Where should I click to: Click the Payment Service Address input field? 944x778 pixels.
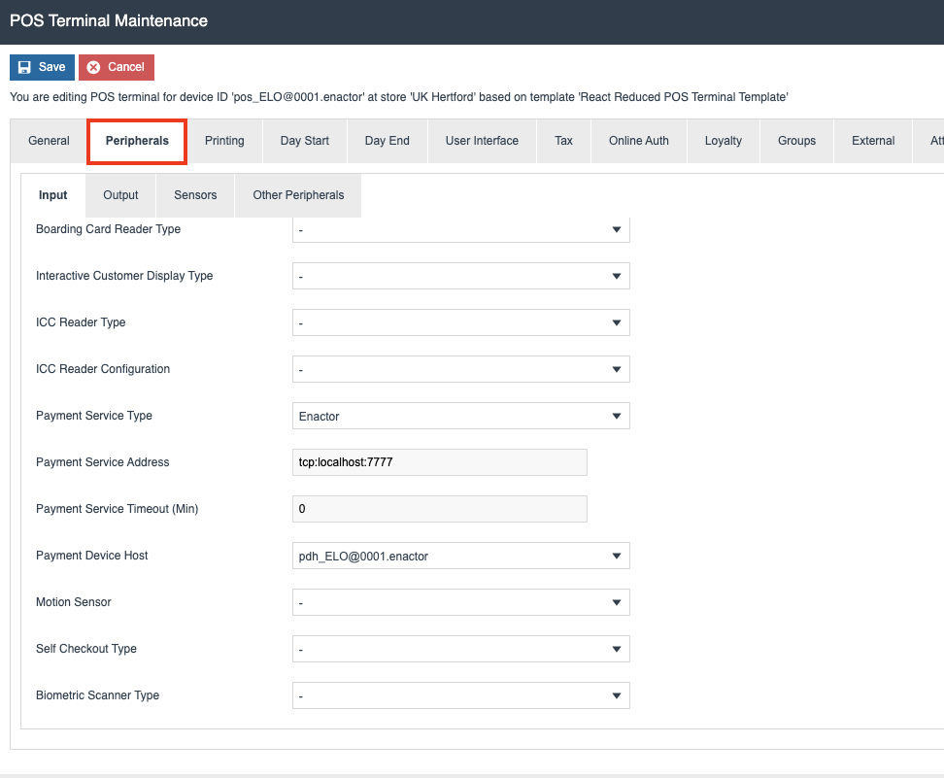[x=439, y=462]
